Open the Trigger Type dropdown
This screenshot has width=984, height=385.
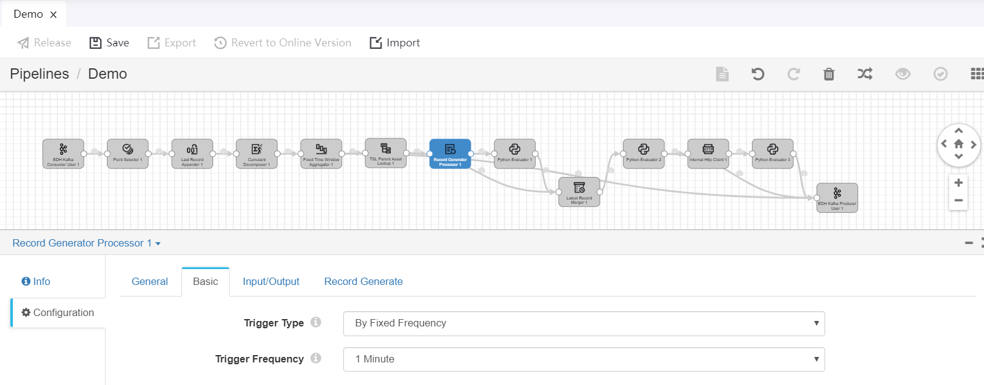(583, 323)
